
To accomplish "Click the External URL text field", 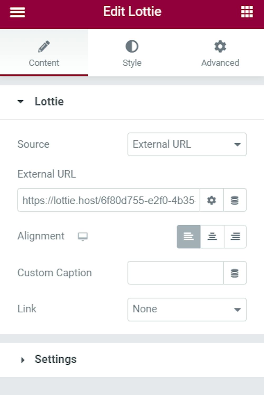I will coord(109,200).
